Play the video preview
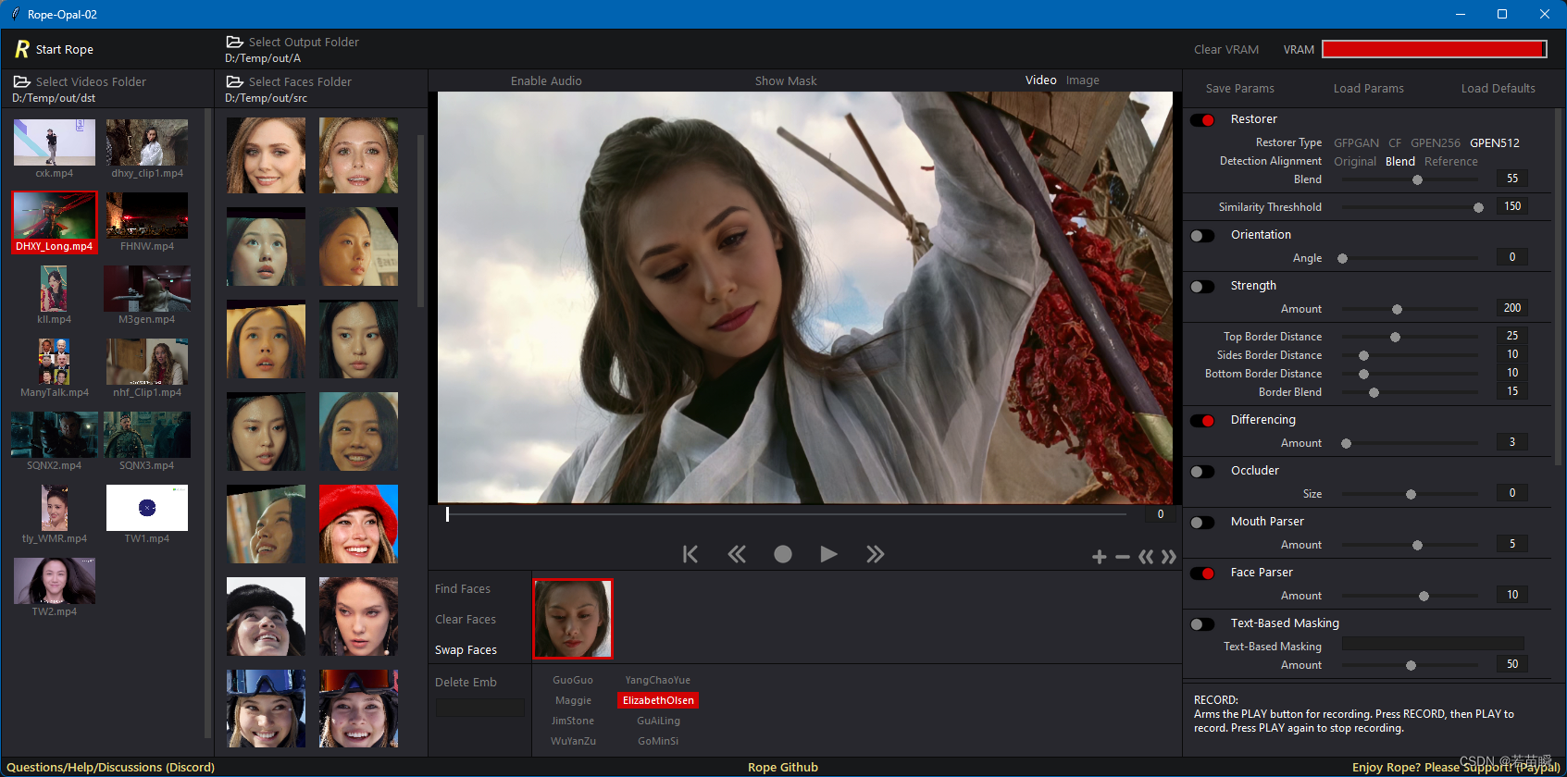 pos(828,554)
